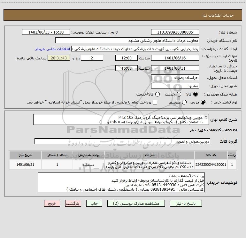Click the video conference device name cell
The image size is (246, 238).
click(150, 165)
